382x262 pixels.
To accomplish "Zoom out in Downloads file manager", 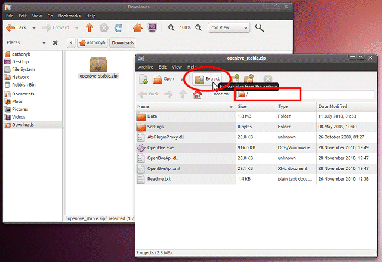I will pyautogui.click(x=171, y=28).
